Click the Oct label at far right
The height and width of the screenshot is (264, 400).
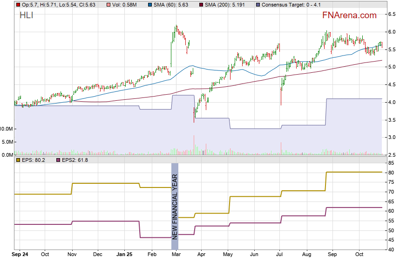pyautogui.click(x=359, y=255)
